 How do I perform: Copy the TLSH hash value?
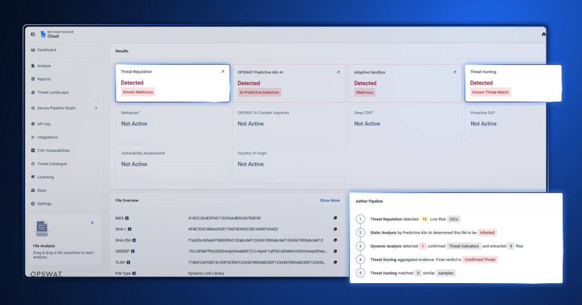click(335, 262)
